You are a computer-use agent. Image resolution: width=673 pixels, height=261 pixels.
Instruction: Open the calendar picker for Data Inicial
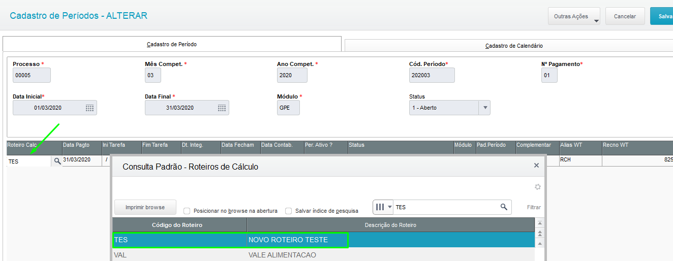tap(90, 108)
